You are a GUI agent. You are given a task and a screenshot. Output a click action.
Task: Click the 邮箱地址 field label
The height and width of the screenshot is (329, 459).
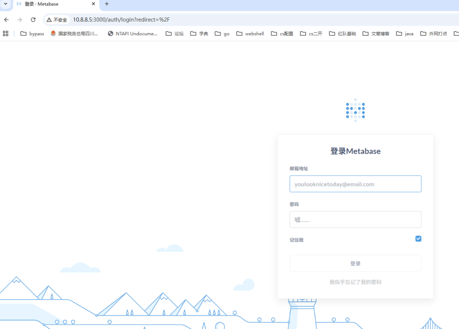click(299, 169)
